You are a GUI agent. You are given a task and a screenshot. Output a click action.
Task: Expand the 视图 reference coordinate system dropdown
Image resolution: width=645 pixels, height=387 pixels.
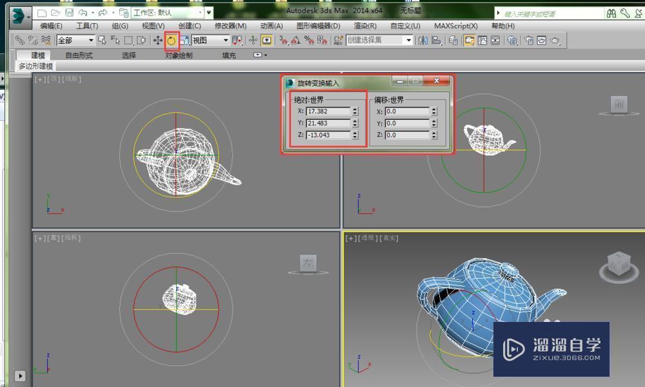click(224, 40)
